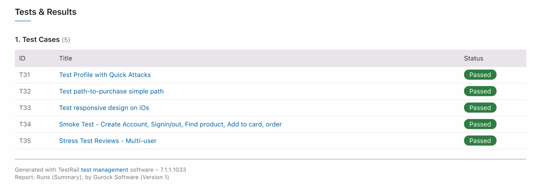
Task: Open the Stress Test Reviews Multi-user link
Action: pyautogui.click(x=108, y=141)
